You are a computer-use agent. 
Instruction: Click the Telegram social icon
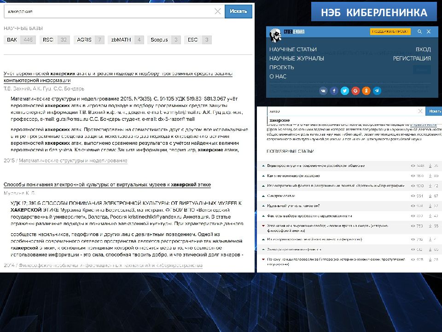tap(377, 91)
